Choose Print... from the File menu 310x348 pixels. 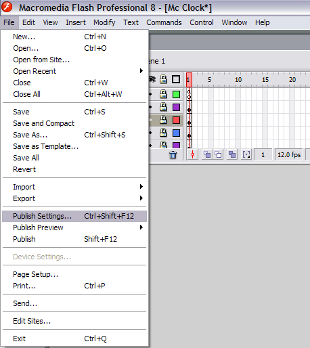(74, 286)
